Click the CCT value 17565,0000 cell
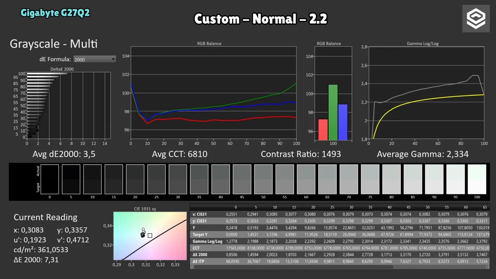The height and width of the screenshot is (279, 496). pos(235,248)
